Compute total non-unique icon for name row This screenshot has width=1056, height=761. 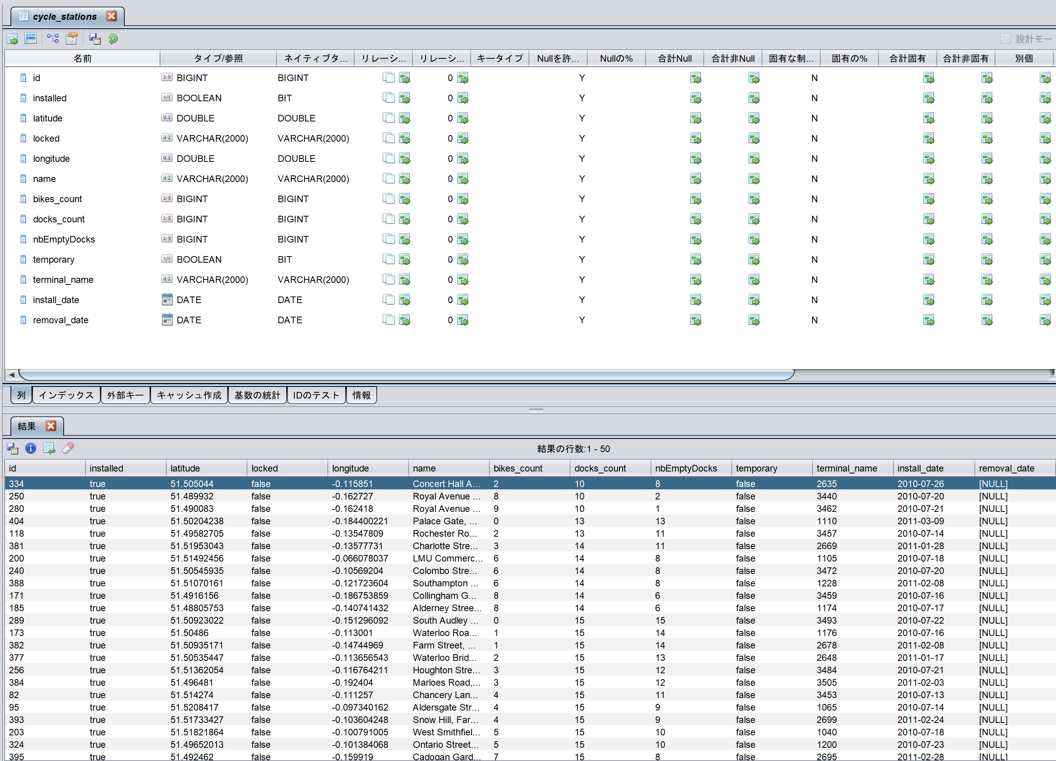[987, 179]
